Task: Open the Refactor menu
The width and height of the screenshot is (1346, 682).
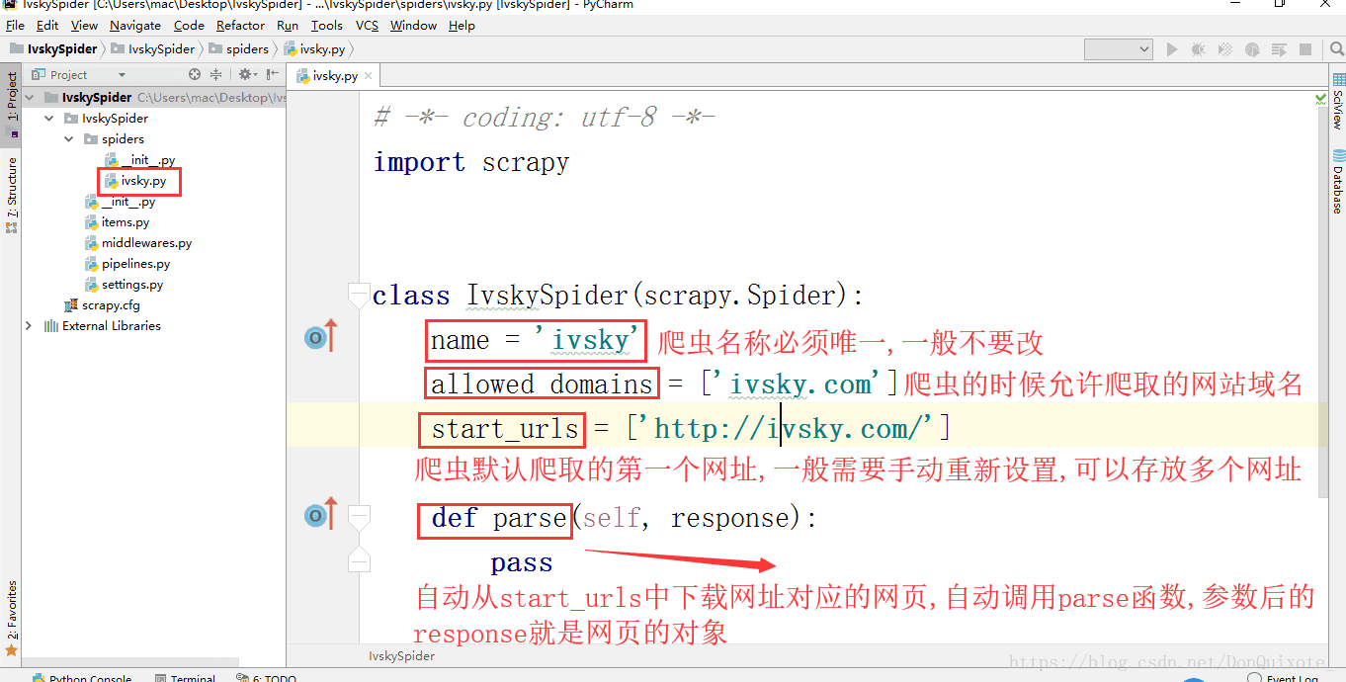Action: tap(240, 25)
